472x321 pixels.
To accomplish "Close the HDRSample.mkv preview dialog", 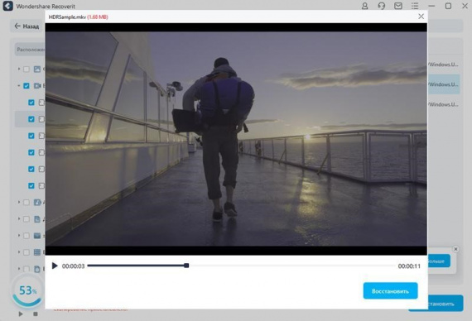I will (421, 17).
